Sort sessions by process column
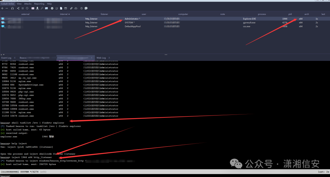330x177 pixels. point(262,14)
